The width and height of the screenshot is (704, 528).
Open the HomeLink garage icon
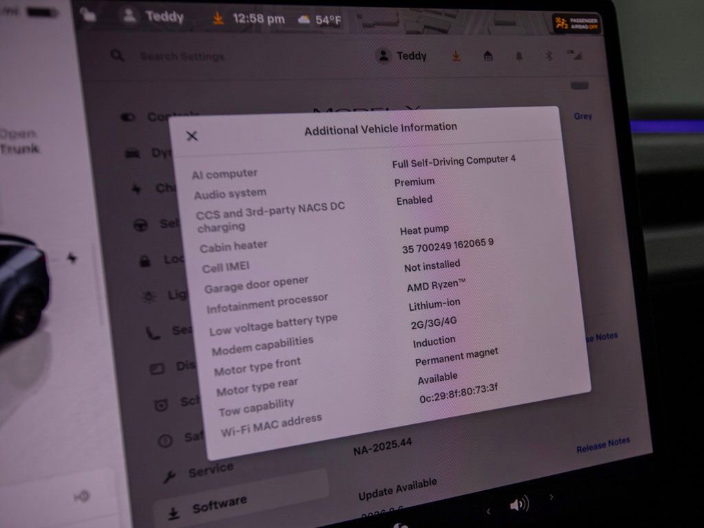[x=488, y=56]
